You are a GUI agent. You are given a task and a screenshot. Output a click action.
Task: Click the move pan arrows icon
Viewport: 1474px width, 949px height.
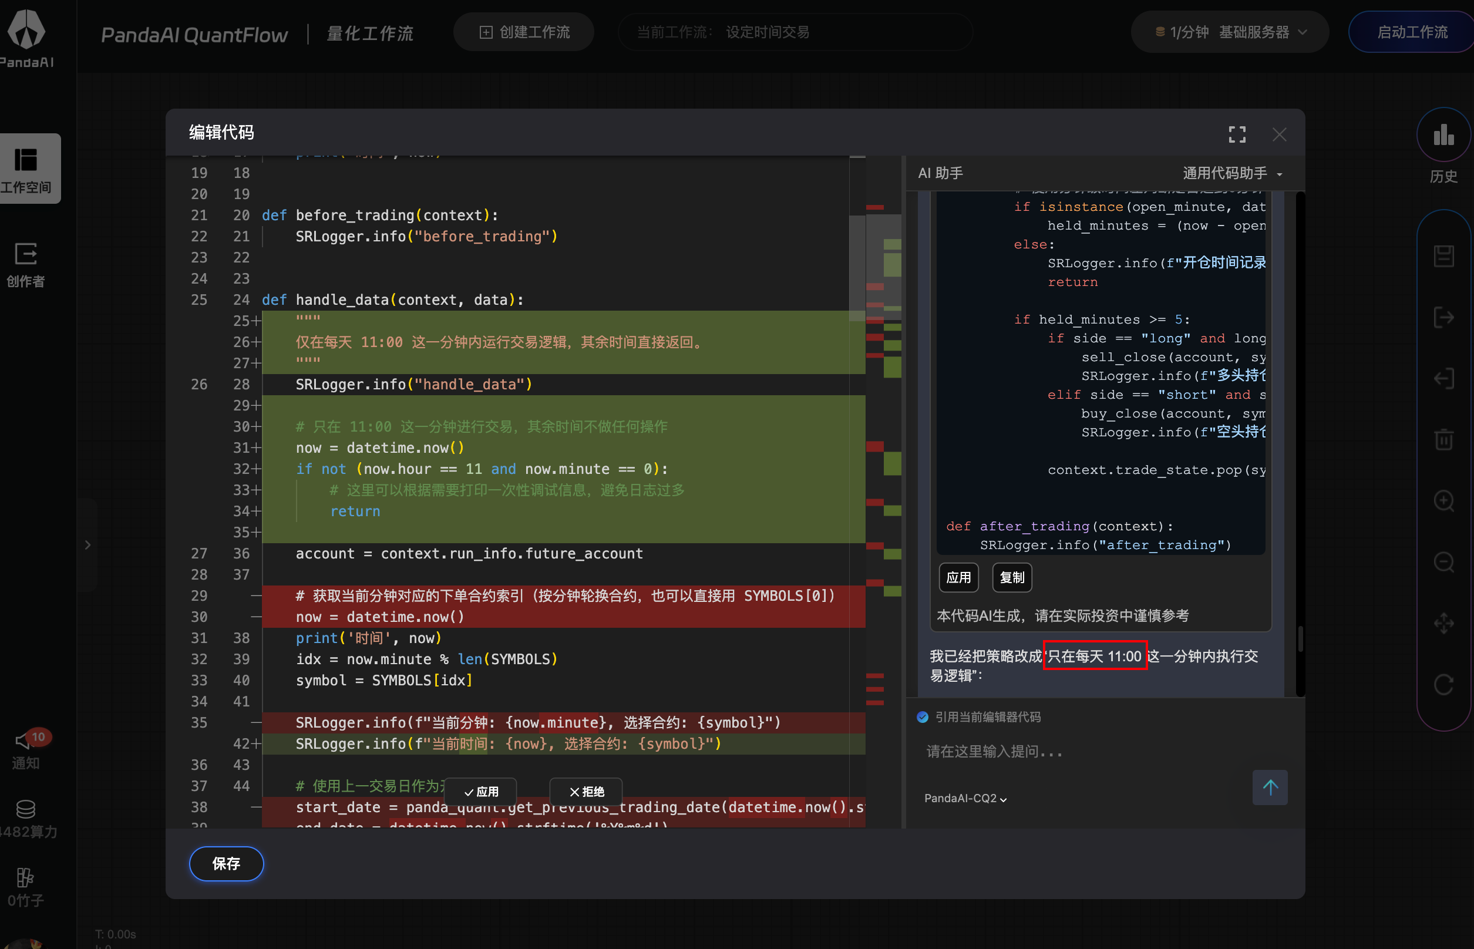[x=1444, y=623]
